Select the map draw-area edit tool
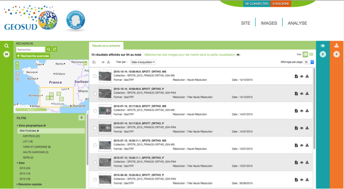 click(x=17, y=74)
